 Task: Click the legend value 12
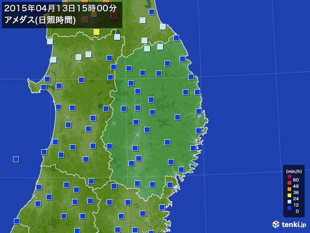(x=296, y=205)
